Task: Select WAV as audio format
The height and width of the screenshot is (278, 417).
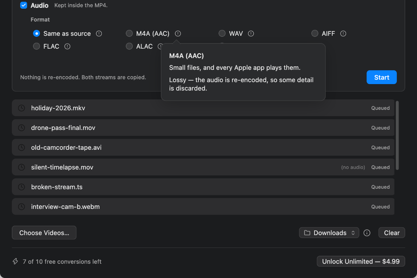Action: pos(222,34)
